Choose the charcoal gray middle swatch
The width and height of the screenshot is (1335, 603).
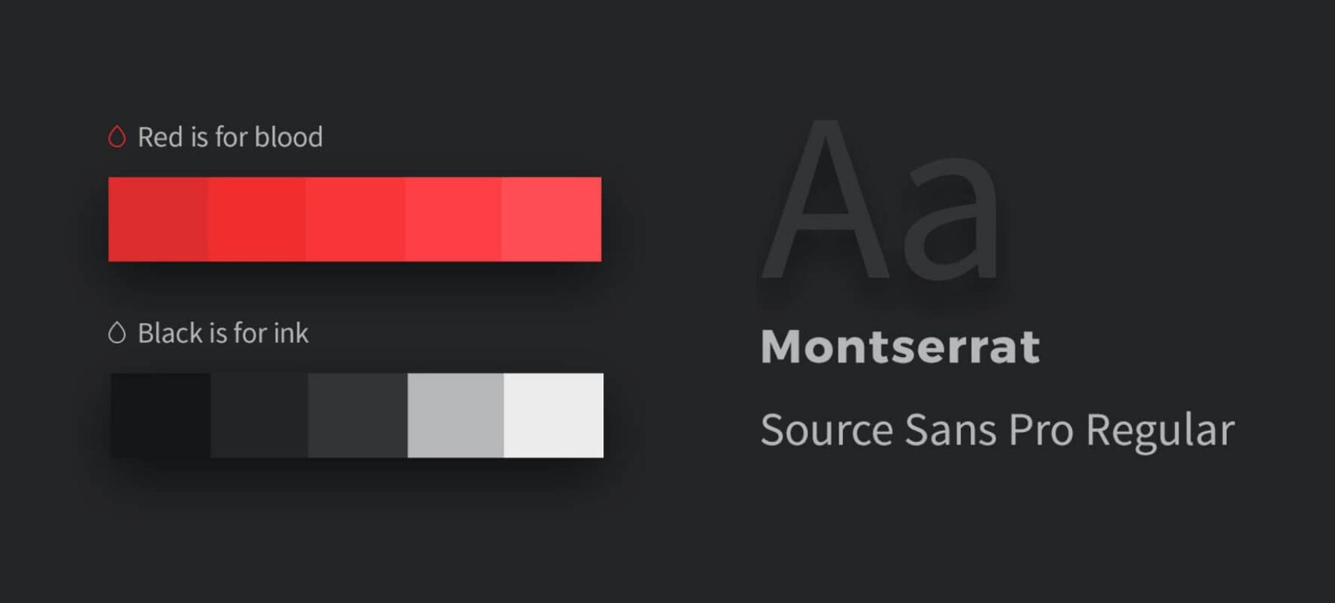(x=358, y=415)
